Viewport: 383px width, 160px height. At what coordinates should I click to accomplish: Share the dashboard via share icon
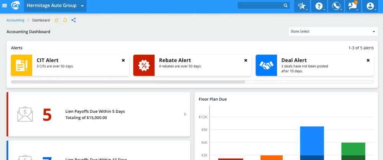click(74, 20)
